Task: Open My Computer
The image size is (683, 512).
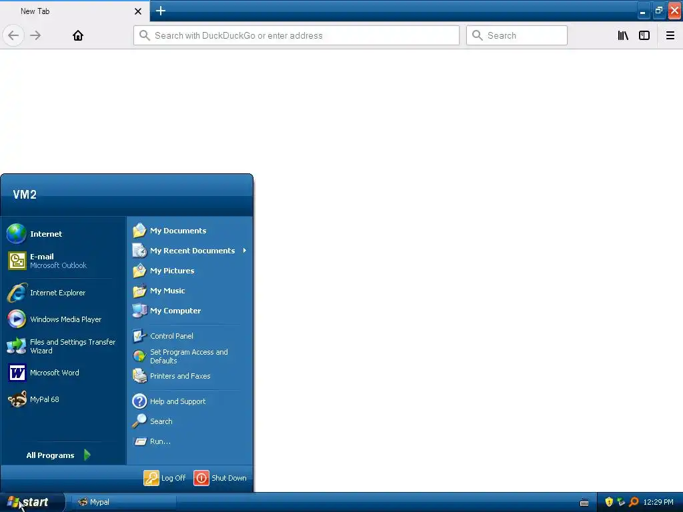Action: (x=190, y=311)
